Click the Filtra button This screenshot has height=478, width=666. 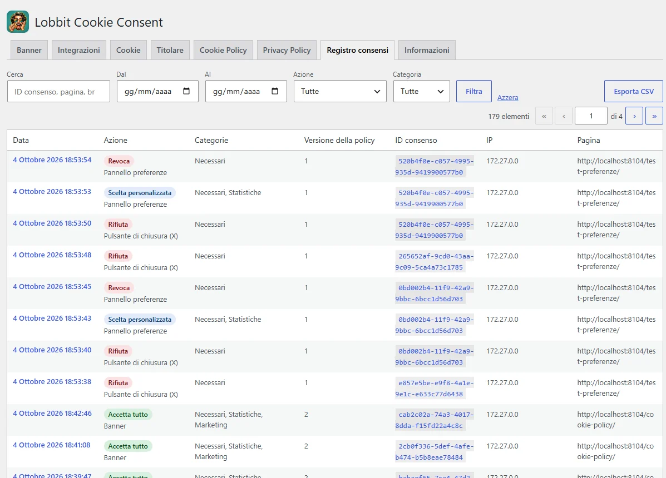(474, 91)
